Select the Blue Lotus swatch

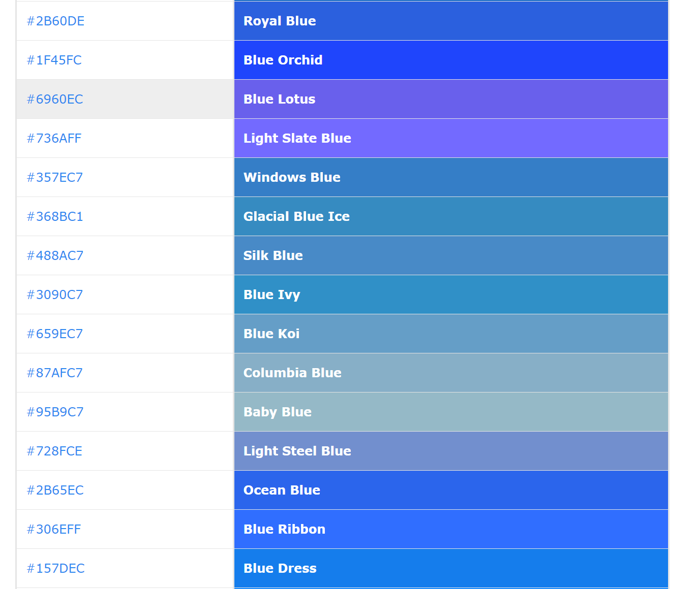[x=450, y=99]
